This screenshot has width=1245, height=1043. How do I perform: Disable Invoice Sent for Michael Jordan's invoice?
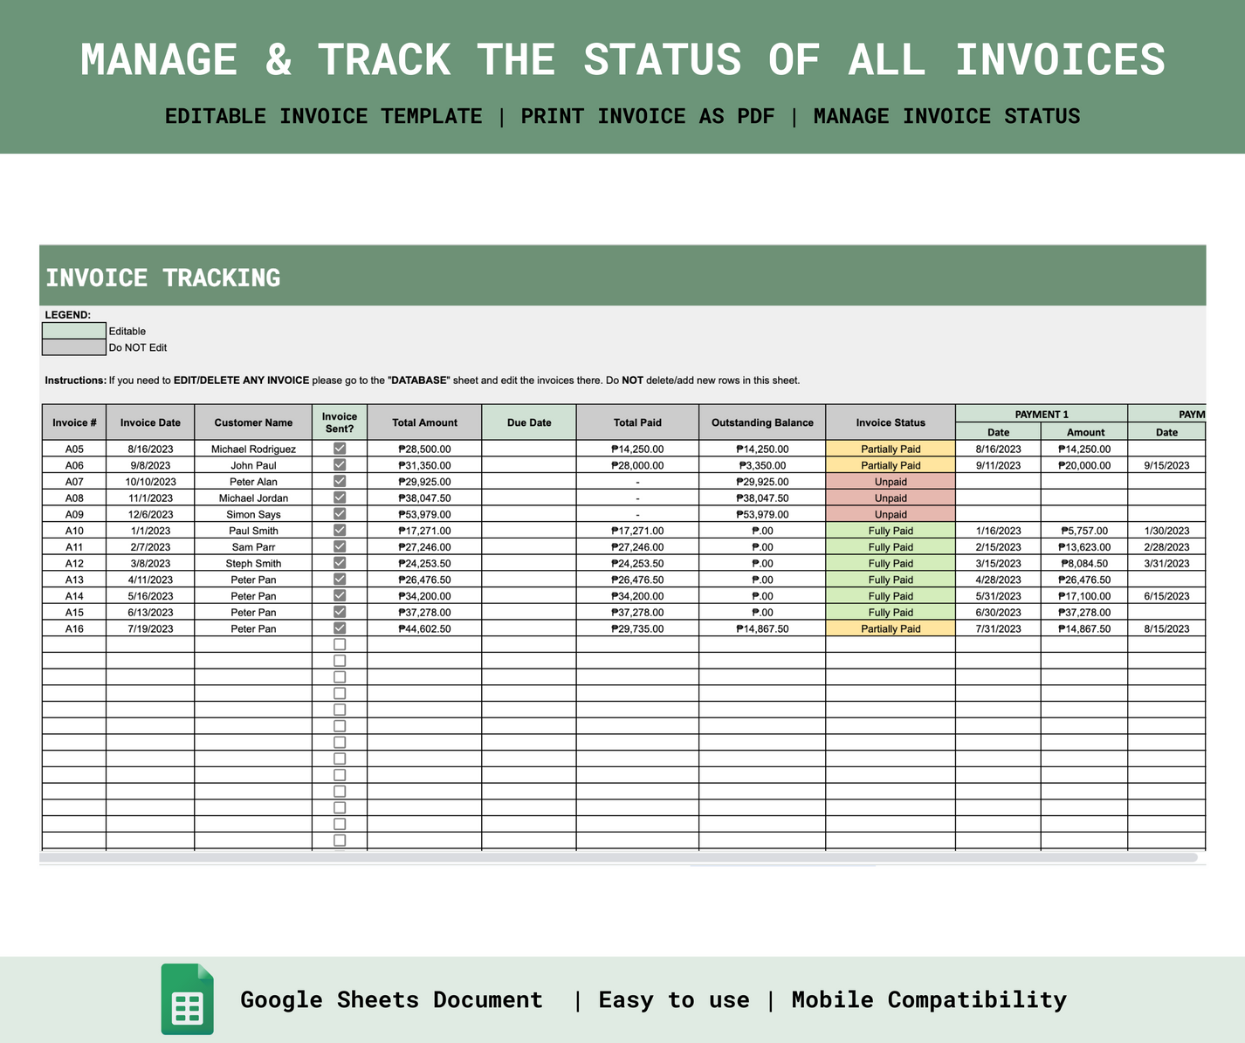click(340, 497)
